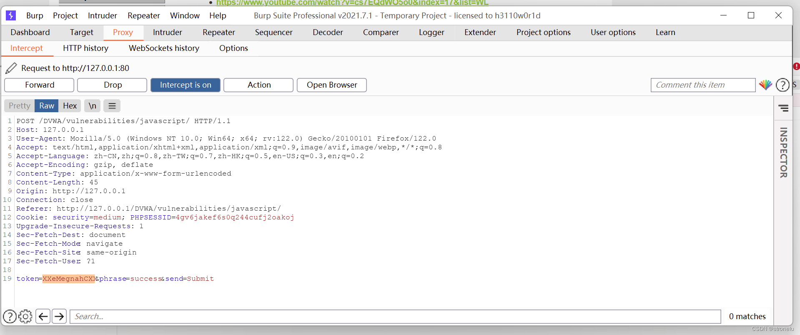Click the Search input field
Image resolution: width=800 pixels, height=335 pixels.
395,317
